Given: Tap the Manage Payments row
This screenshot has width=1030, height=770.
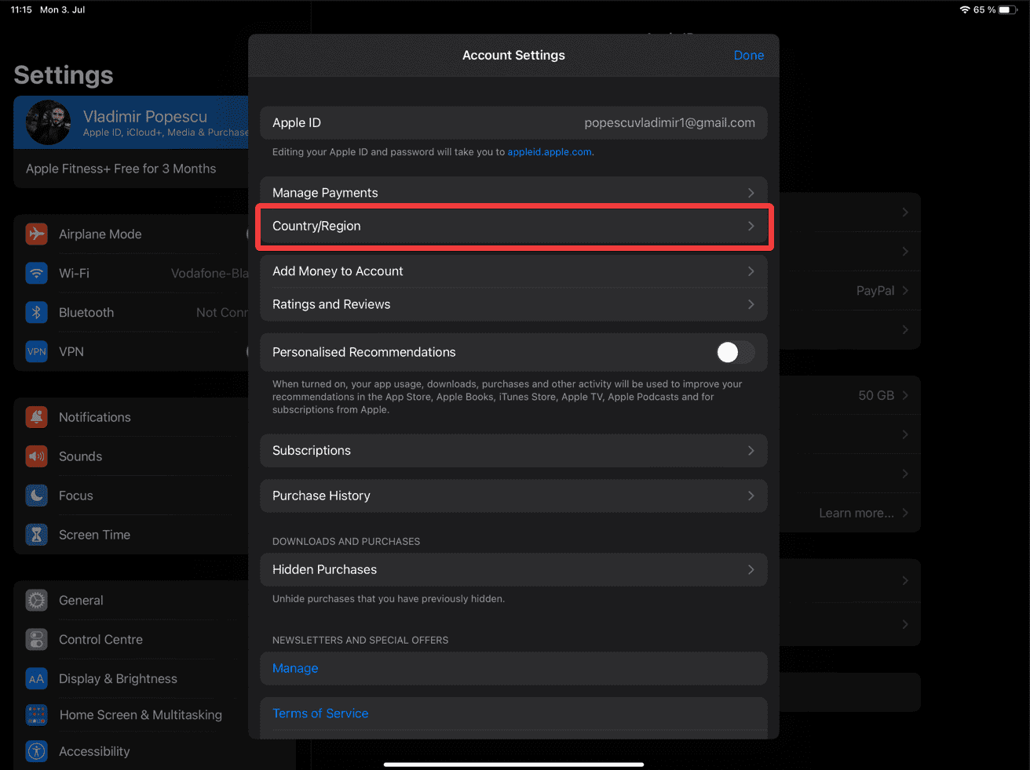Looking at the screenshot, I should (x=513, y=193).
